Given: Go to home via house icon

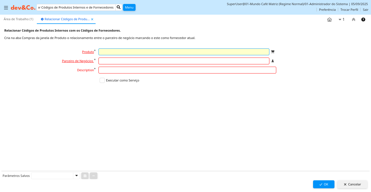Looking at the screenshot, I should 329,20.
